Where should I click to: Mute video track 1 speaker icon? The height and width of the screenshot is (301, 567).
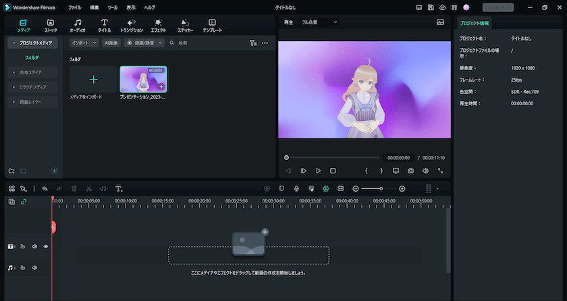(34, 246)
